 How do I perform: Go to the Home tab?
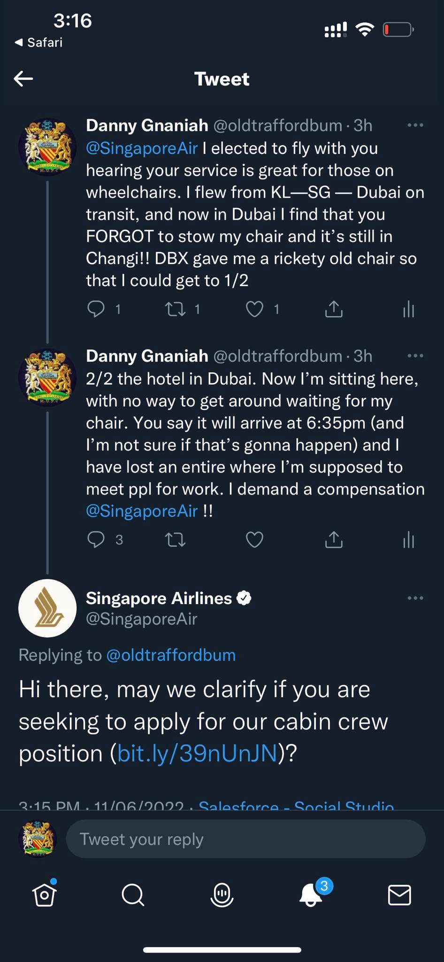(45, 894)
